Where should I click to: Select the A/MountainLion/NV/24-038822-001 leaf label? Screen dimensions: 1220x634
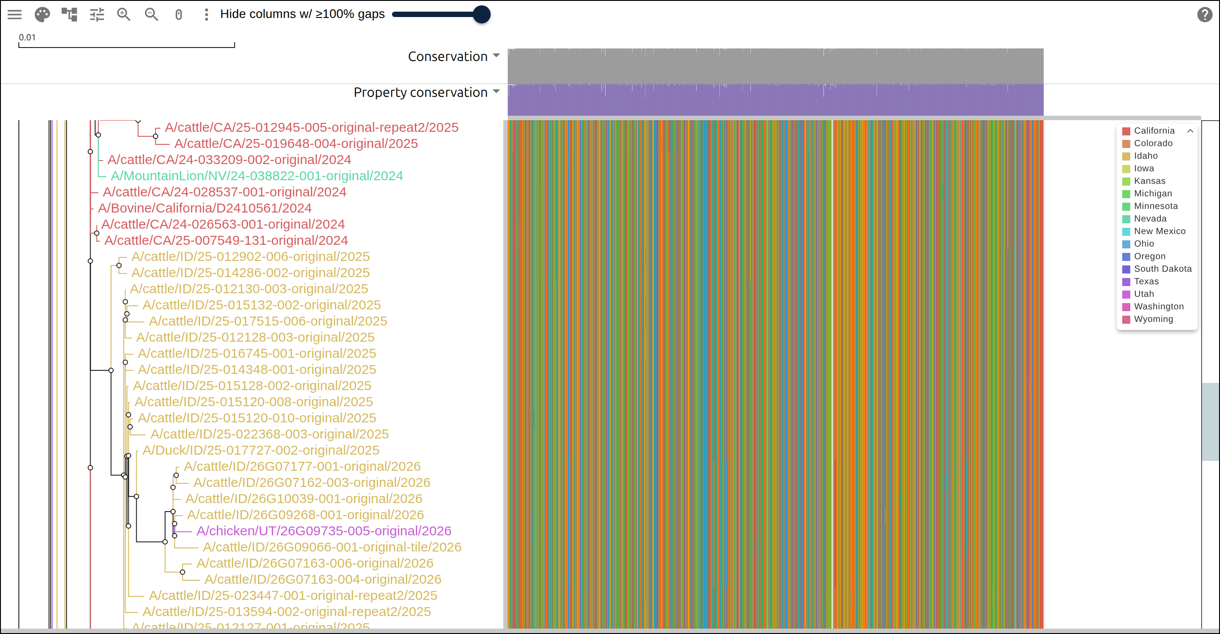point(257,176)
